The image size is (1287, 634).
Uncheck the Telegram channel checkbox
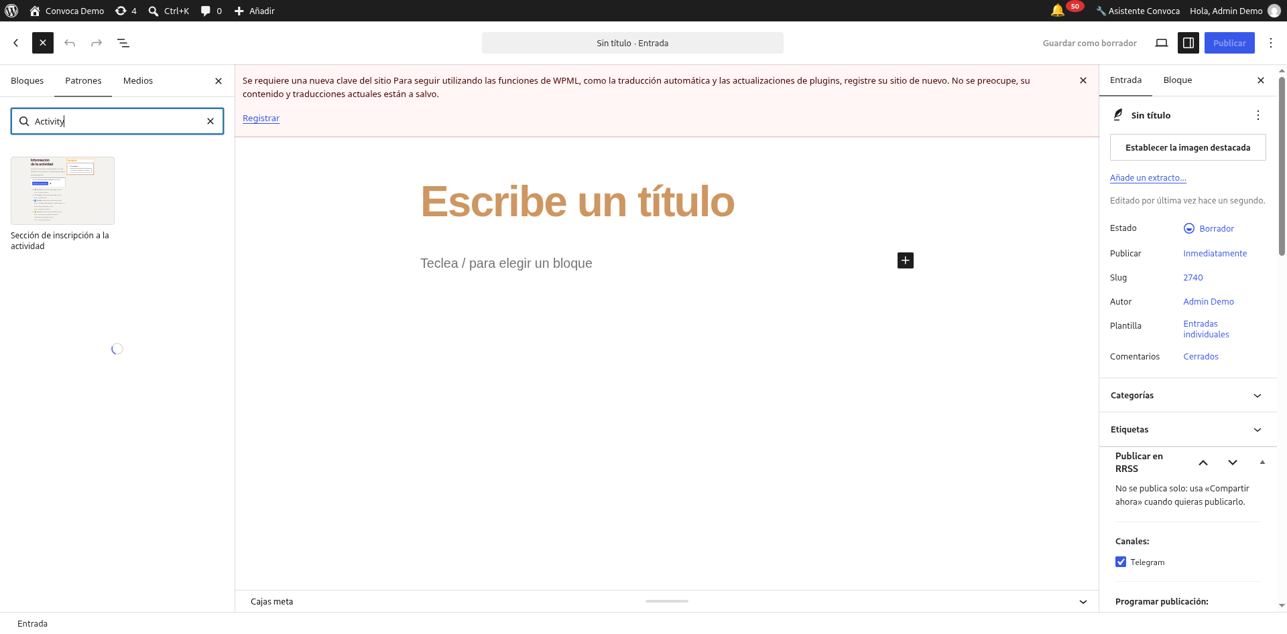tap(1121, 562)
